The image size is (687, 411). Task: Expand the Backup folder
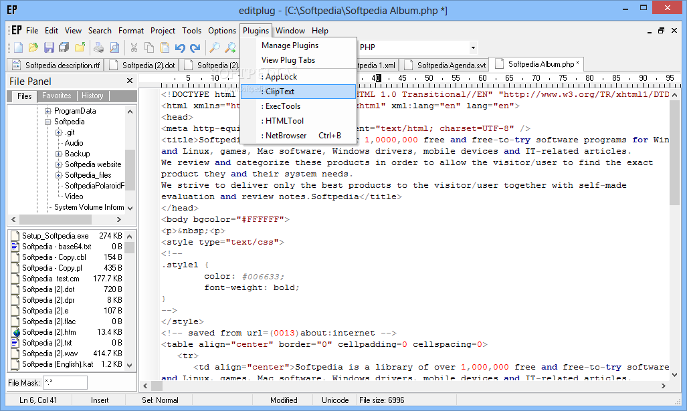pos(59,154)
